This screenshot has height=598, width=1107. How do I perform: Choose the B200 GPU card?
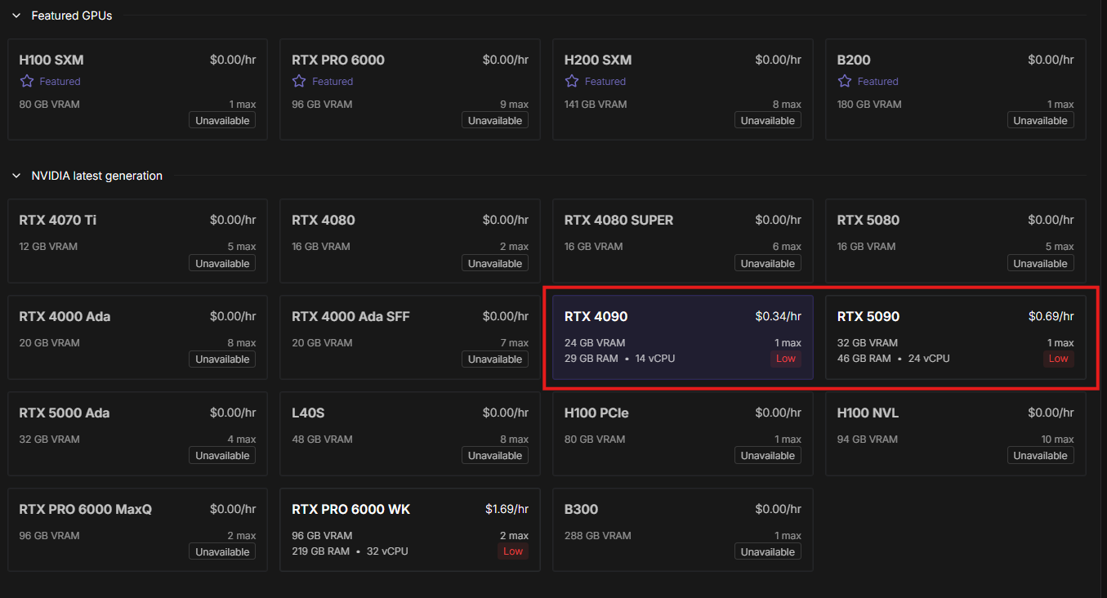click(x=956, y=89)
